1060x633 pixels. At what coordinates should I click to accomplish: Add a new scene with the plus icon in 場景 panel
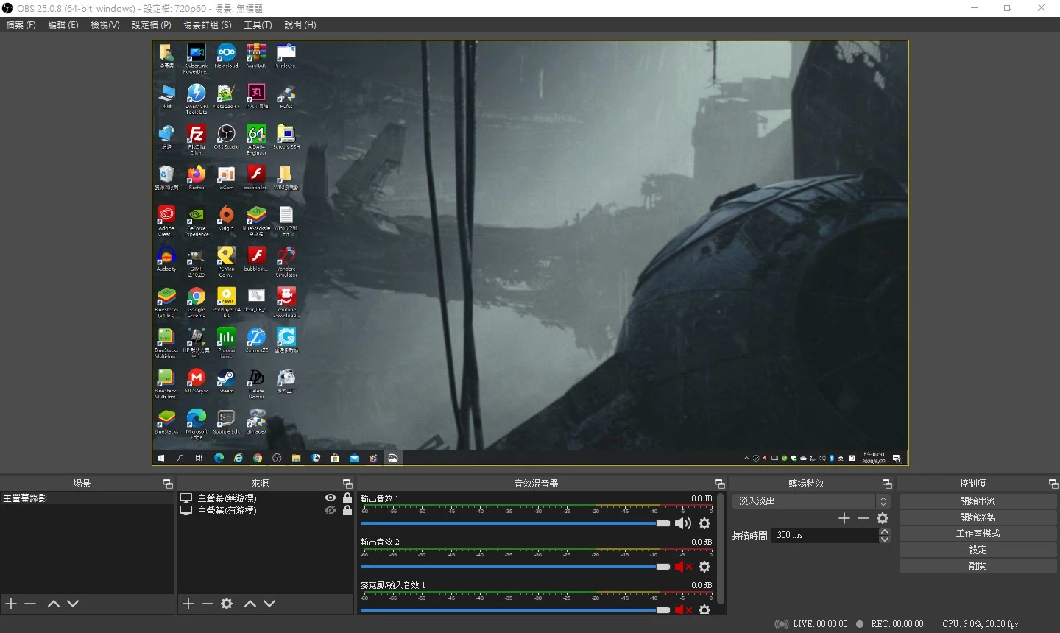click(x=11, y=604)
